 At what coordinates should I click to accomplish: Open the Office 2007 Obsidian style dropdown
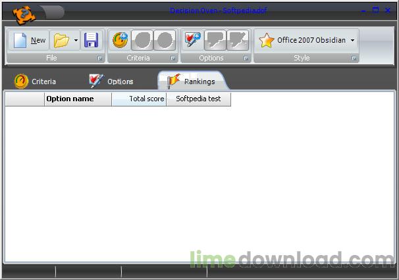coord(307,41)
